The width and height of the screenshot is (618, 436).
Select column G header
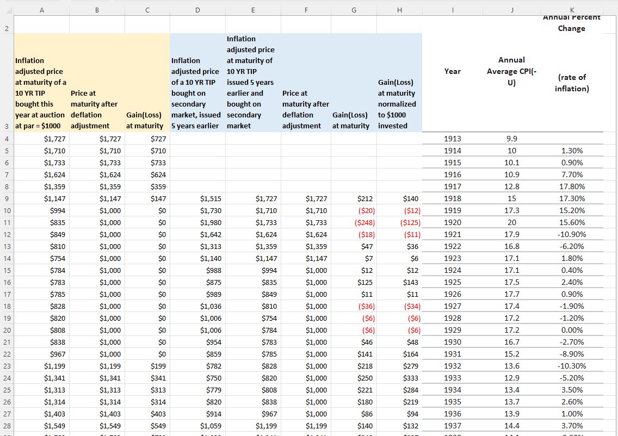tap(354, 10)
